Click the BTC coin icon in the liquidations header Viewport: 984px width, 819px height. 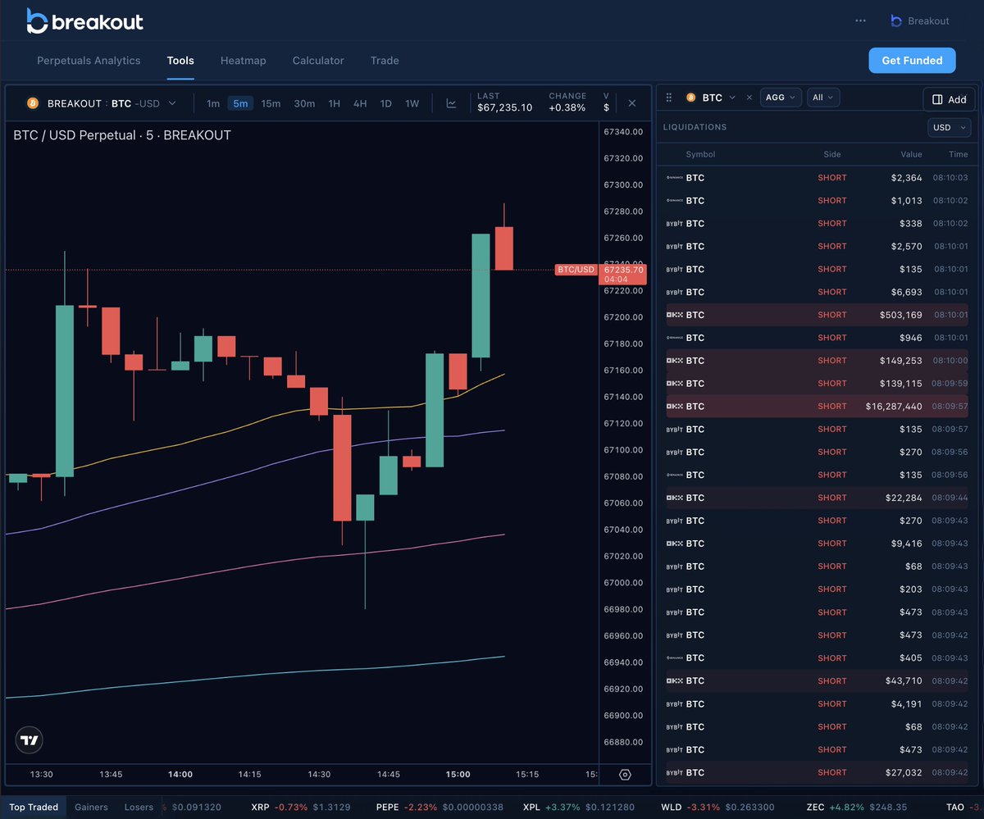tap(690, 98)
